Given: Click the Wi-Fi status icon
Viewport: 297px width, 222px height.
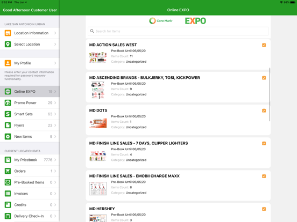Looking at the screenshot, I should click(x=281, y=2).
